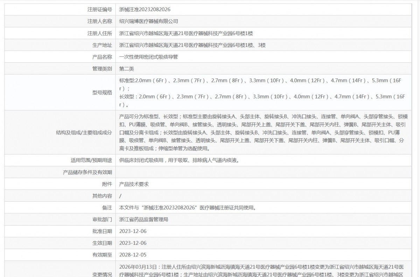
Task: Click the 备注 remark text
Action: (x=188, y=208)
